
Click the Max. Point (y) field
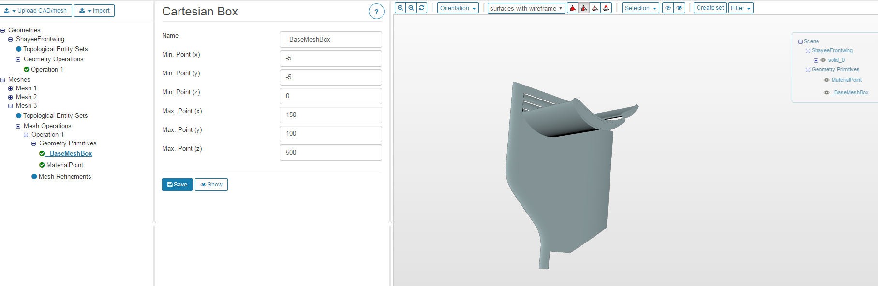(x=331, y=134)
